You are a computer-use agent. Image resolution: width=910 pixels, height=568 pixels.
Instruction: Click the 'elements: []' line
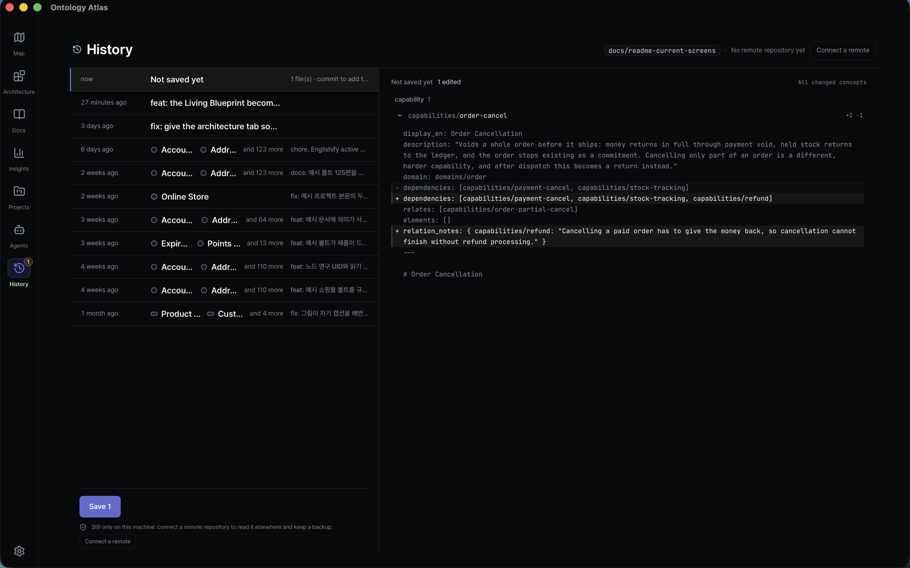(427, 221)
